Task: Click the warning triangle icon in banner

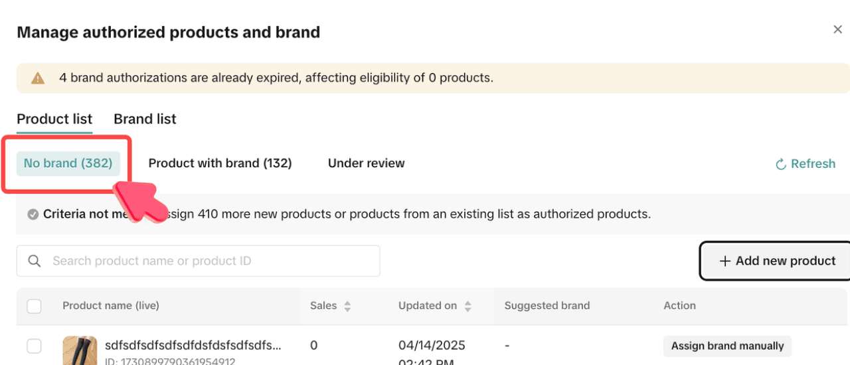Action: click(39, 78)
